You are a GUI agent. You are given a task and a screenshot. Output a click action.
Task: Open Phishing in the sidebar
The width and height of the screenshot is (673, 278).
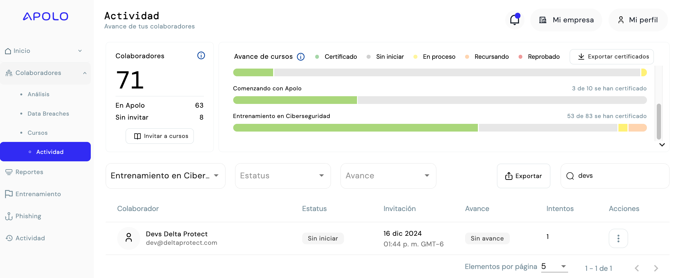click(28, 216)
